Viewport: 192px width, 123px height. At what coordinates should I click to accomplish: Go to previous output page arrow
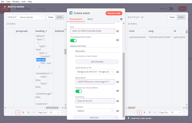tap(134, 112)
